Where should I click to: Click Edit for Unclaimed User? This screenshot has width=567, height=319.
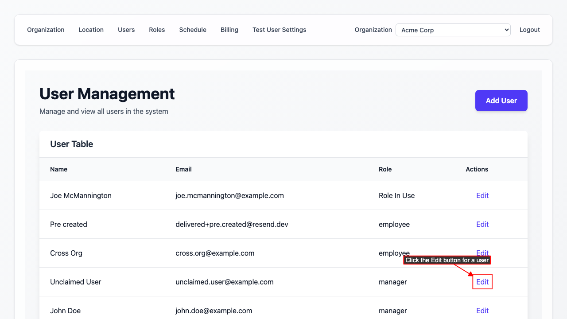pos(482,282)
